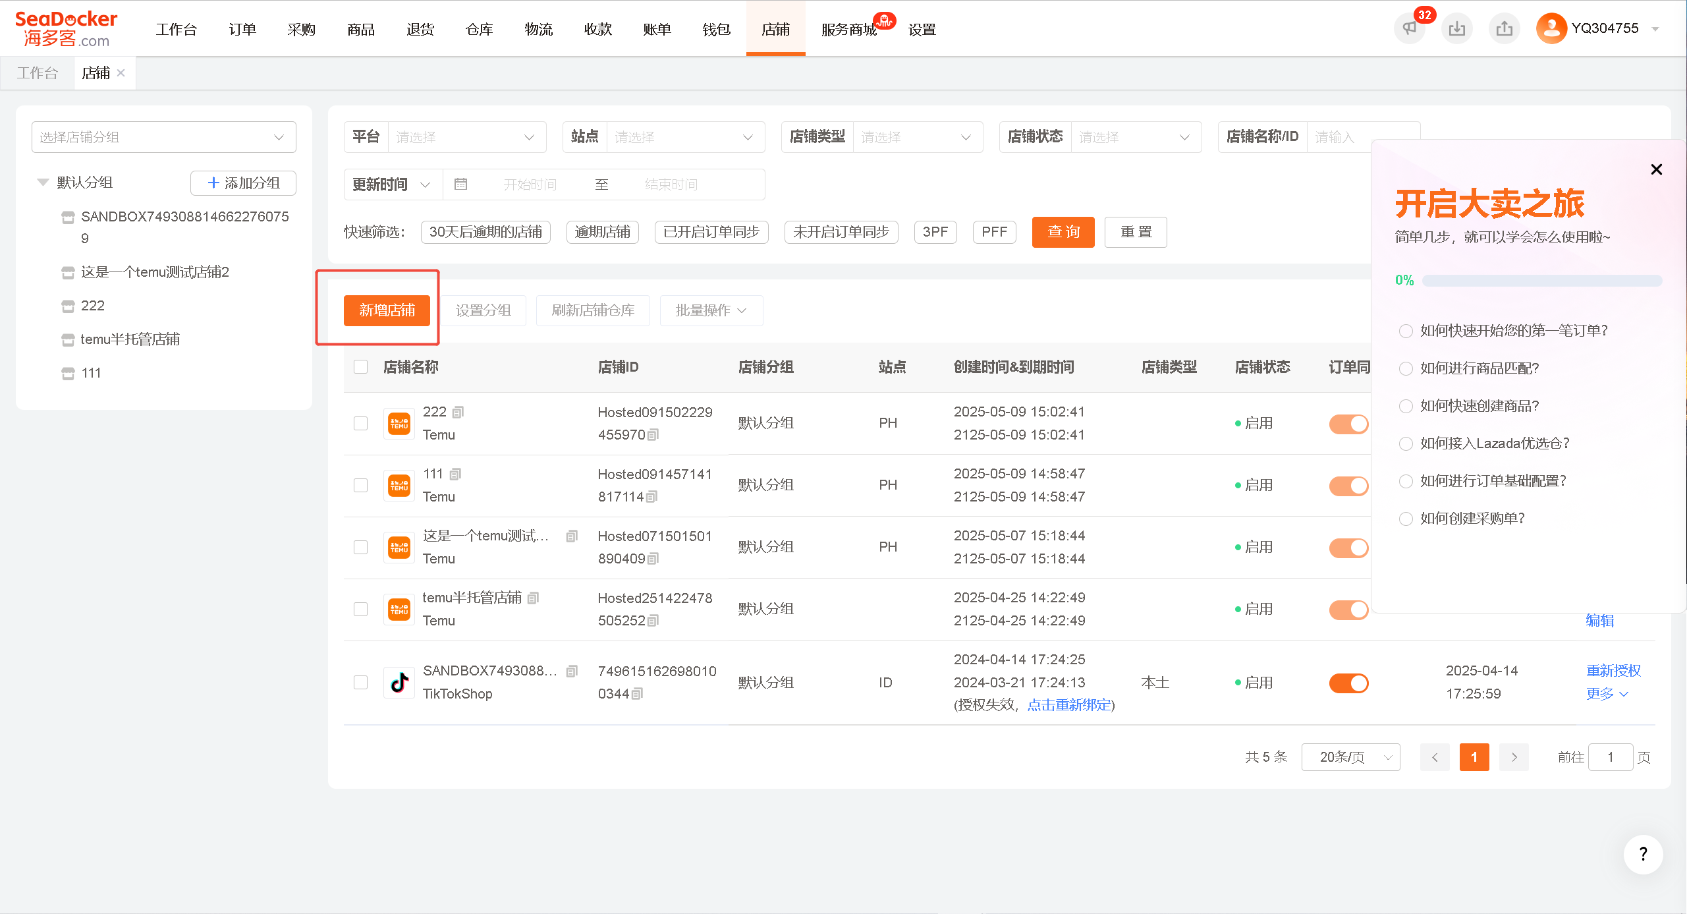This screenshot has height=914, width=1687.
Task: Tick checkbox for 这是一个temu测试 row
Action: 360,547
